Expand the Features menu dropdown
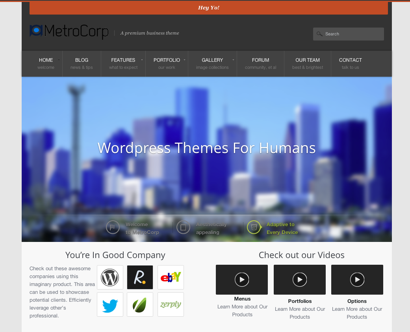The width and height of the screenshot is (410, 332). (141, 60)
